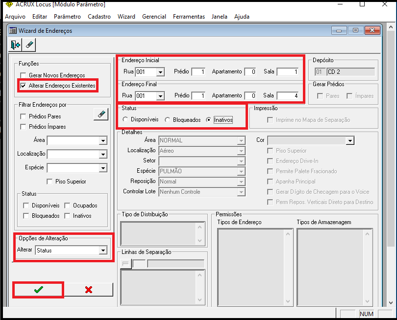Image resolution: width=397 pixels, height=320 pixels.
Task: Open the Endereço Inicial Rua dropdown
Action: [160, 72]
